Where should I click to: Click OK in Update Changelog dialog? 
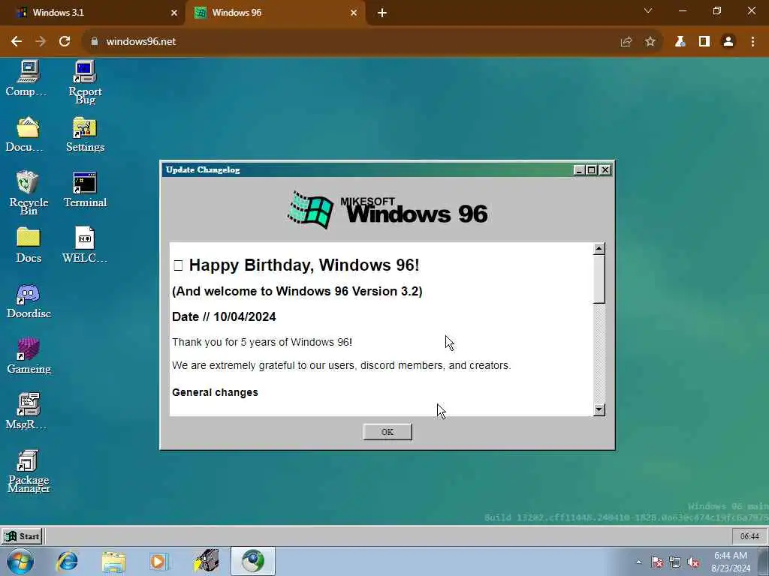(x=388, y=432)
